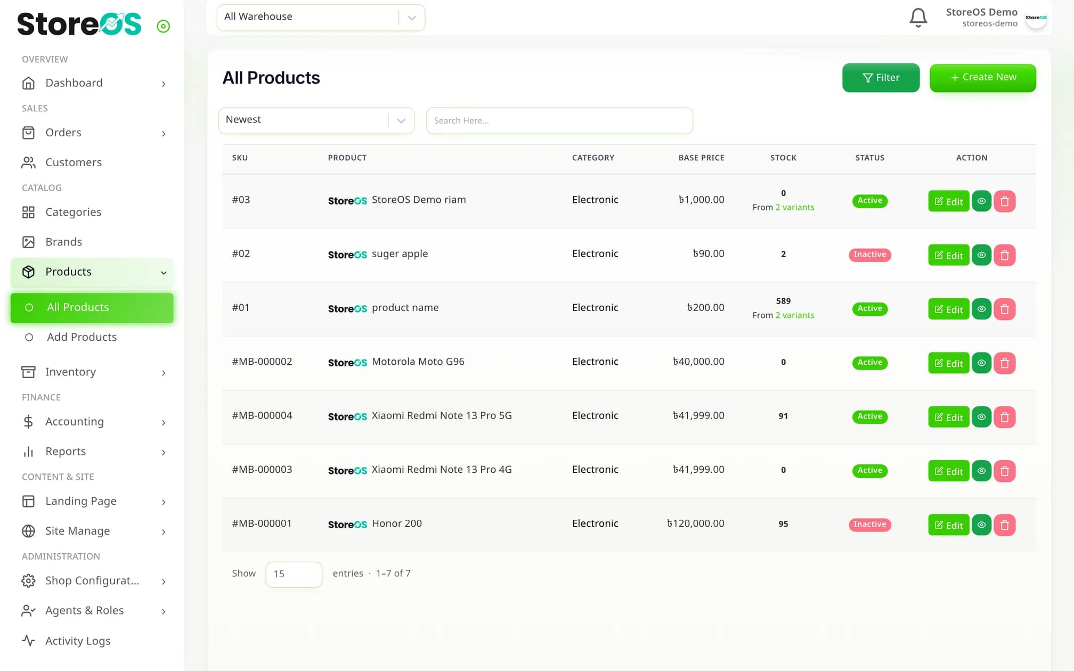The image size is (1074, 671).
Task: Click the Brands image icon in sidebar
Action: 29,242
